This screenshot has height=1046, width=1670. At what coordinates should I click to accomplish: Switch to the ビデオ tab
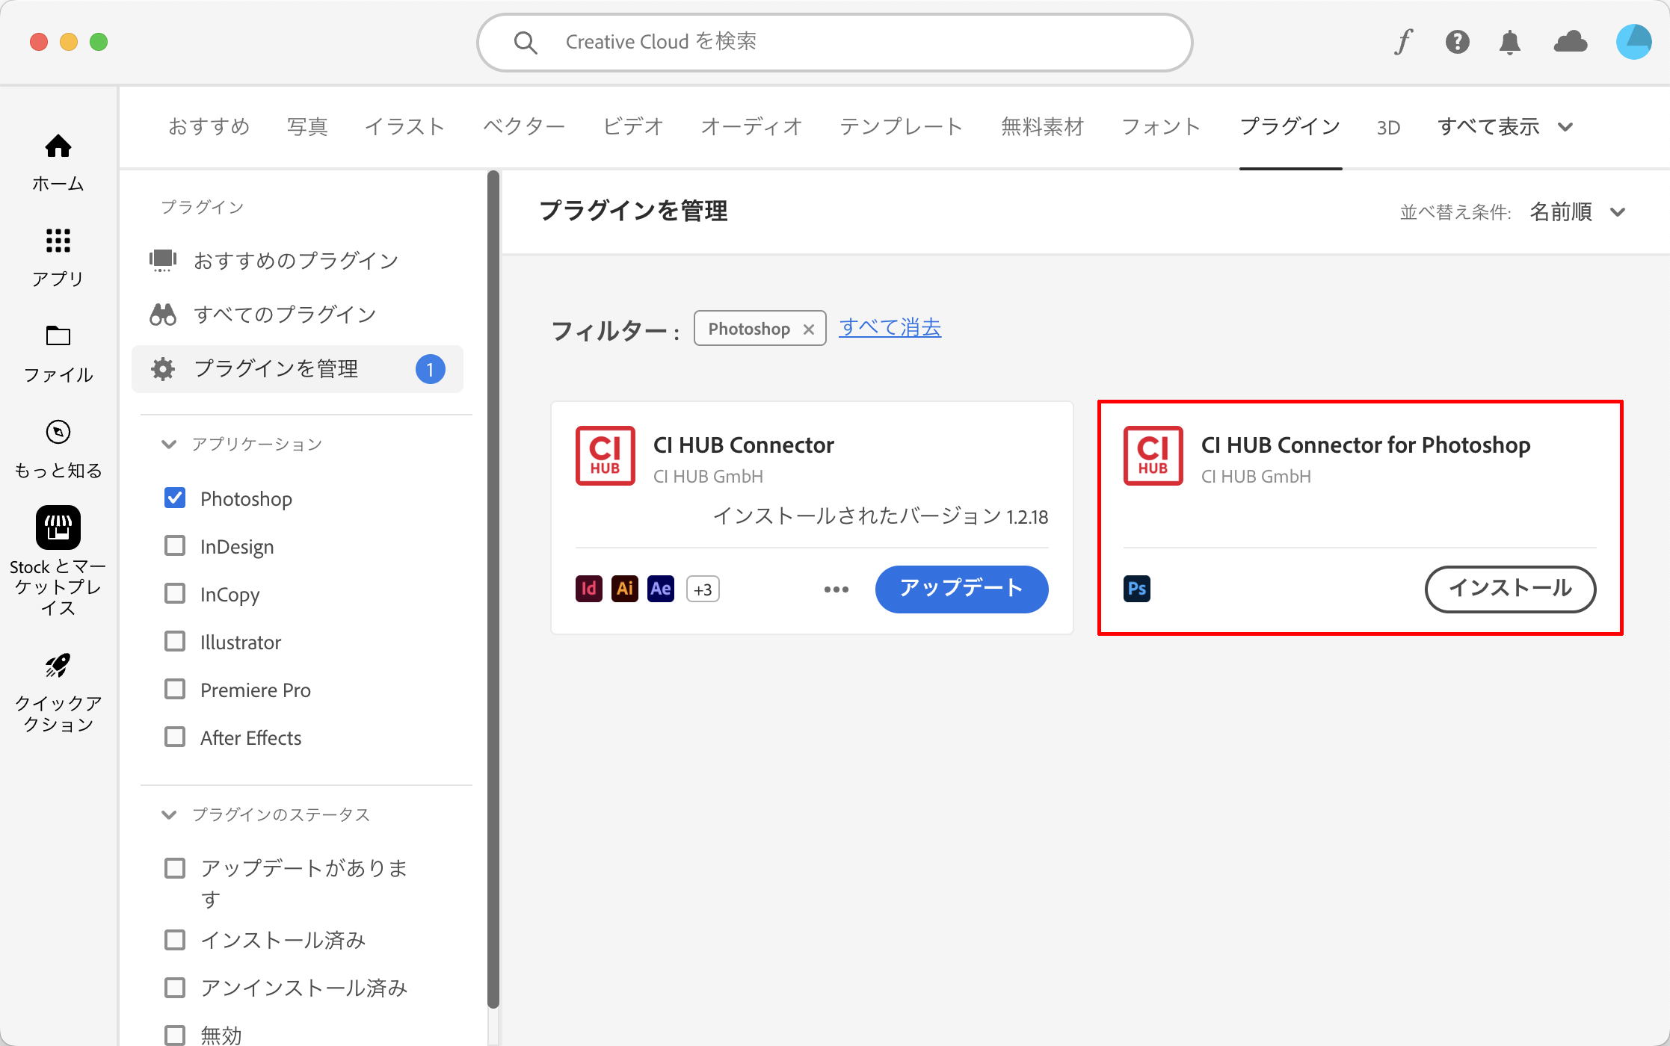click(x=633, y=127)
